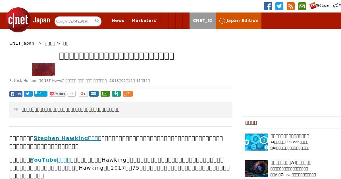Expand the Japan Edition dropdown
The image size is (341, 179).
pos(239,20)
